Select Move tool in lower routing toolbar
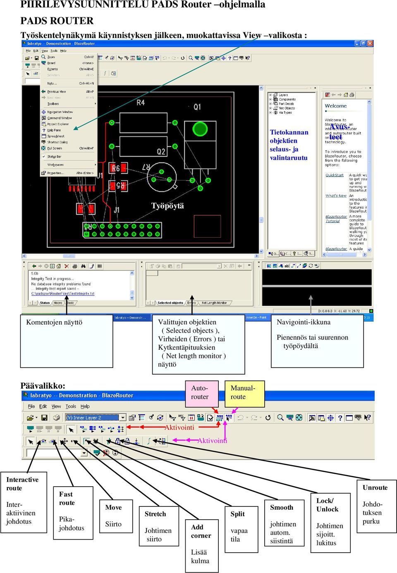 pos(65,442)
